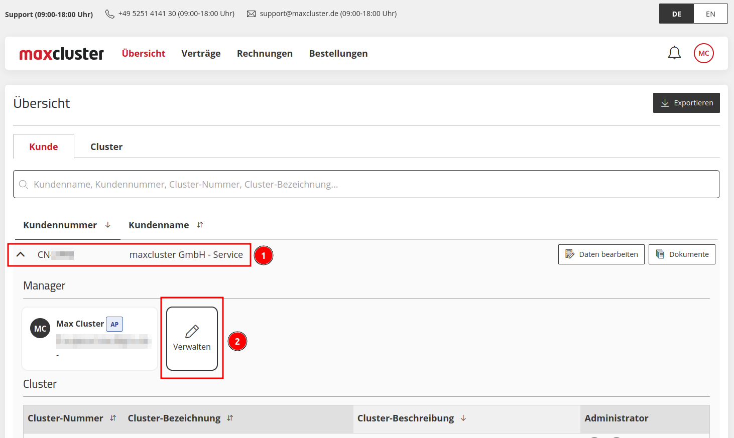Screen dimensions: 734x438
Task: Open the Übersicht menu item
Action: 144,53
